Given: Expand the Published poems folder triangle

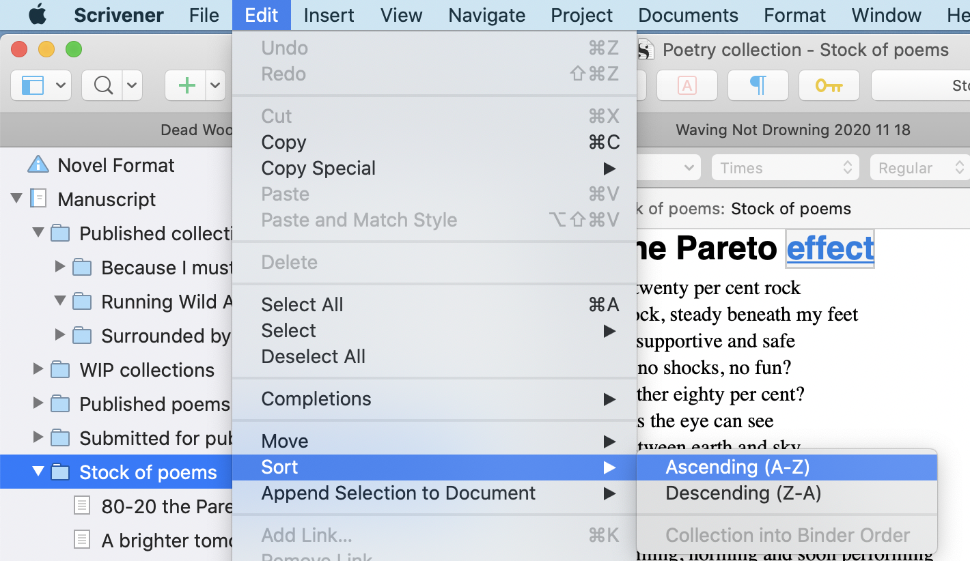Looking at the screenshot, I should 38,403.
